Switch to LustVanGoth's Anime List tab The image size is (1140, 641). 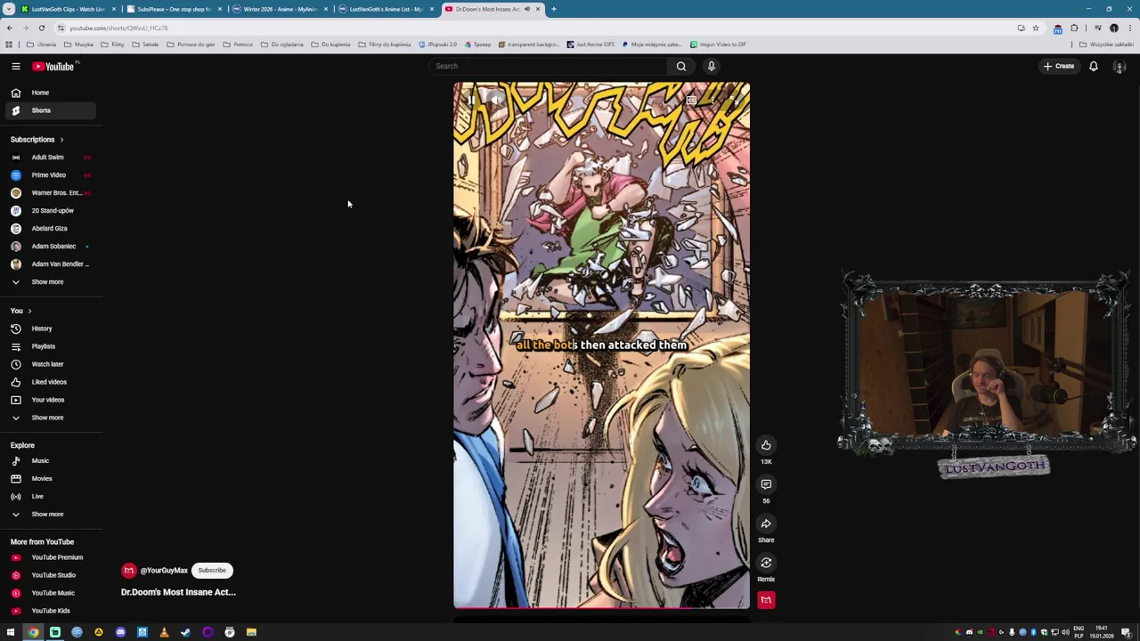[x=386, y=9]
